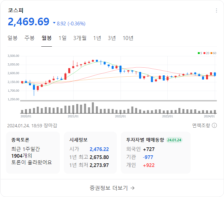Screen dimensions: 224x197
Task: Click the tallest volume bar in mid-2021
Action: [93, 108]
